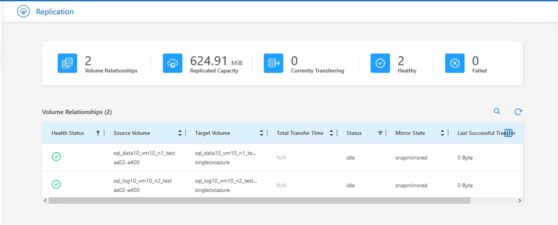The width and height of the screenshot is (558, 225).
Task: Click the Replication cloud icon in header
Action: pos(23,12)
